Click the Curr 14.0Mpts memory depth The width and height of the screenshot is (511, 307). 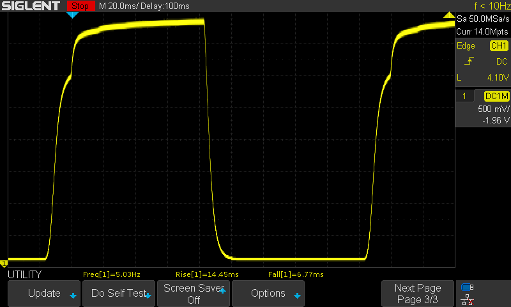[482, 31]
